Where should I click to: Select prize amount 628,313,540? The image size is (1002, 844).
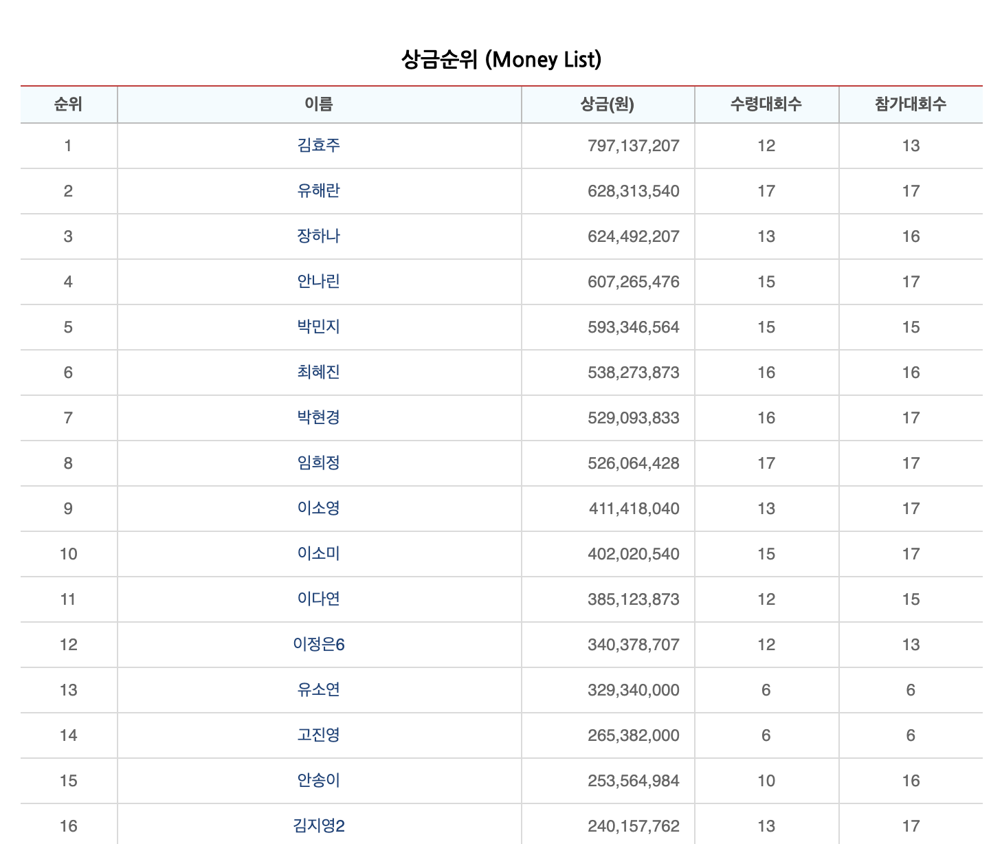(634, 191)
